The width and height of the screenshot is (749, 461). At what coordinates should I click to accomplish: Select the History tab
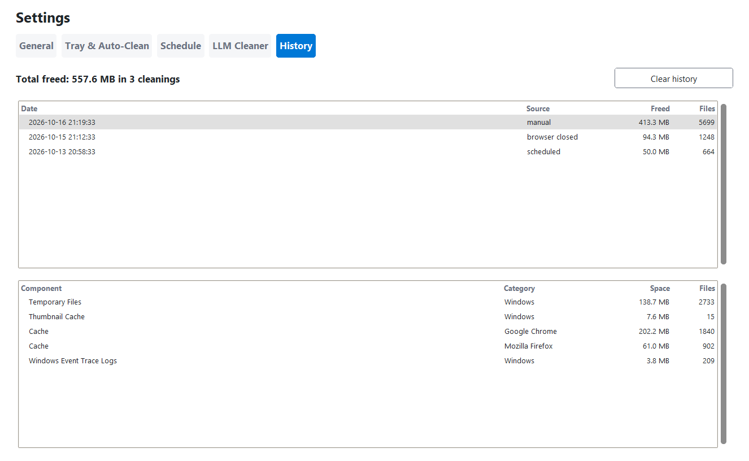pyautogui.click(x=296, y=46)
